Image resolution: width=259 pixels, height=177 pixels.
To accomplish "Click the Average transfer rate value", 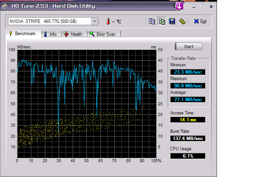I will (x=187, y=100).
